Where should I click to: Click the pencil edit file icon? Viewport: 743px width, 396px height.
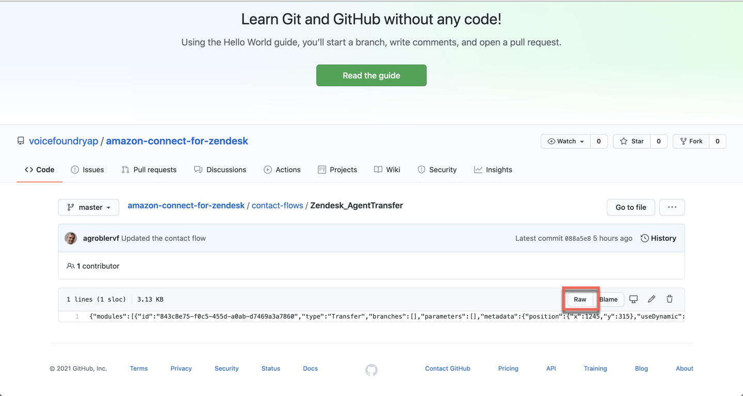652,299
